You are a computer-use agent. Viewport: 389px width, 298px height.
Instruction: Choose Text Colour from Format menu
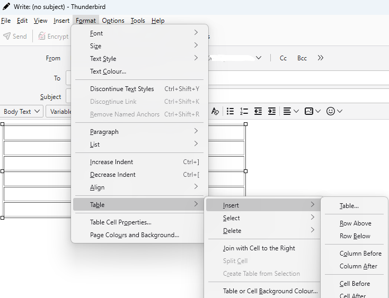coord(108,71)
